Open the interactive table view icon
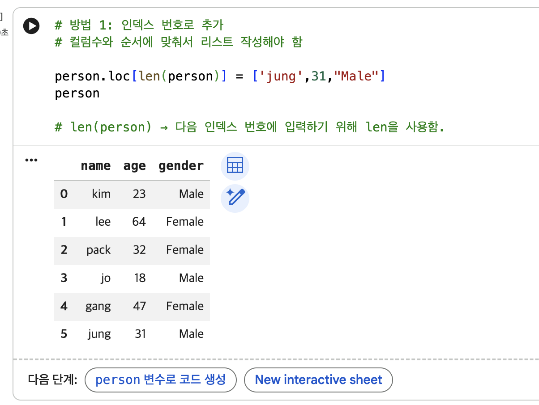539x405 pixels. click(x=235, y=166)
